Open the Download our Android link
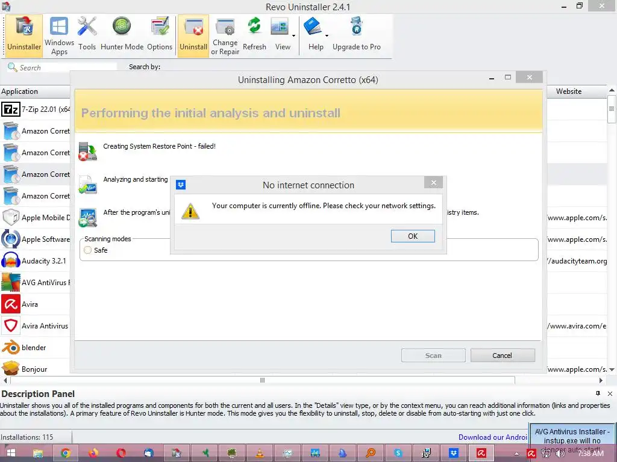 (493, 437)
